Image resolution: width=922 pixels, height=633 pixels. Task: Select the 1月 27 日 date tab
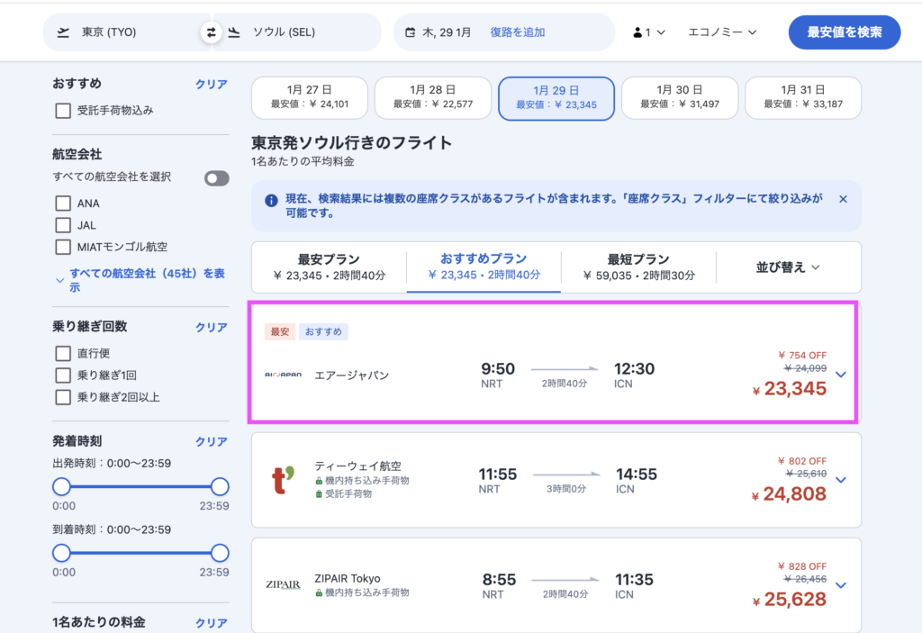310,97
